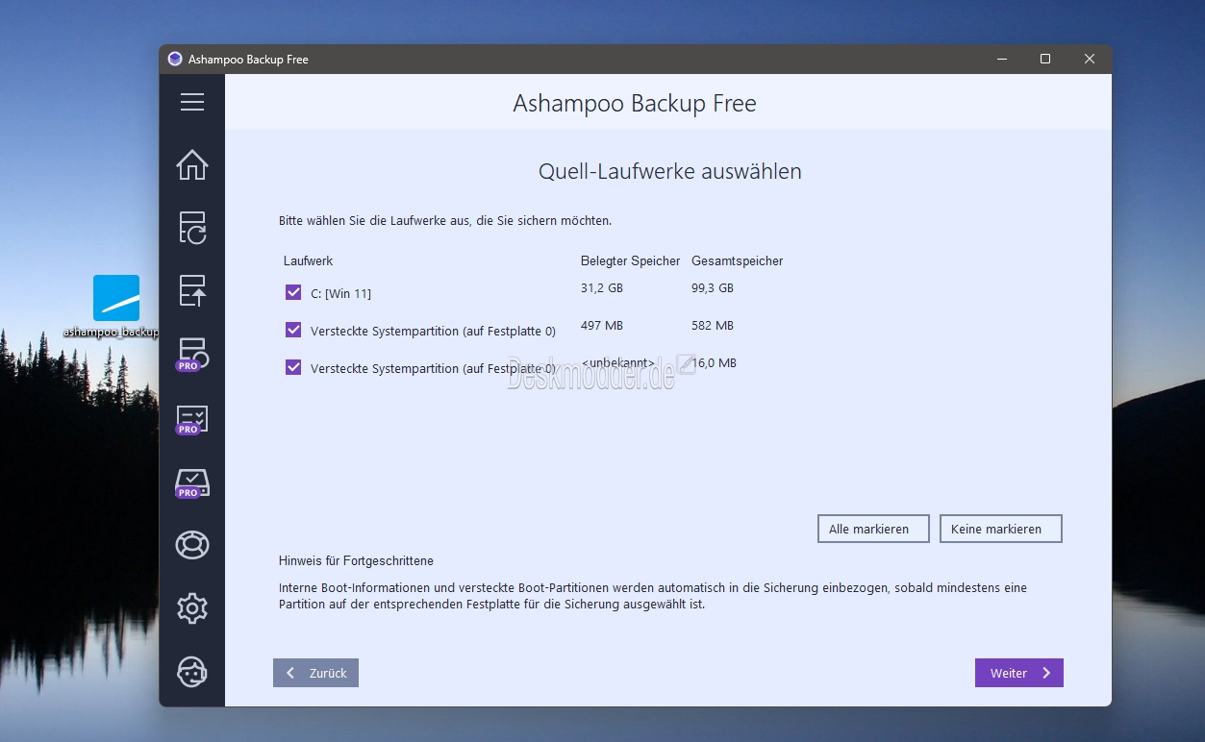
Task: Click the Hinweis für Fortgeschrittene heading
Action: 356,560
